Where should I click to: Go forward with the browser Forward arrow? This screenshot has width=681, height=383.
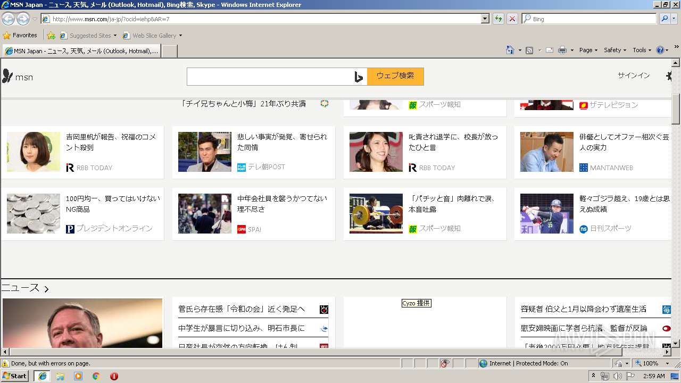pyautogui.click(x=23, y=19)
